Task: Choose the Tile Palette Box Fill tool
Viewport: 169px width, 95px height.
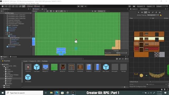Action: click(149, 12)
